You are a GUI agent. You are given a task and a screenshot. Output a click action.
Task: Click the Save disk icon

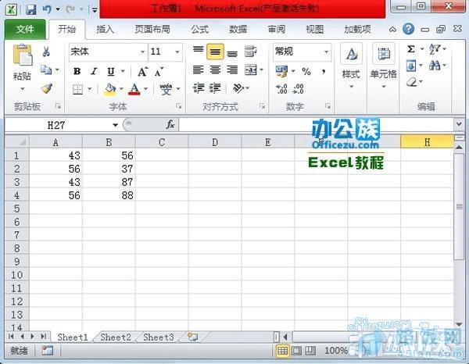30,9
